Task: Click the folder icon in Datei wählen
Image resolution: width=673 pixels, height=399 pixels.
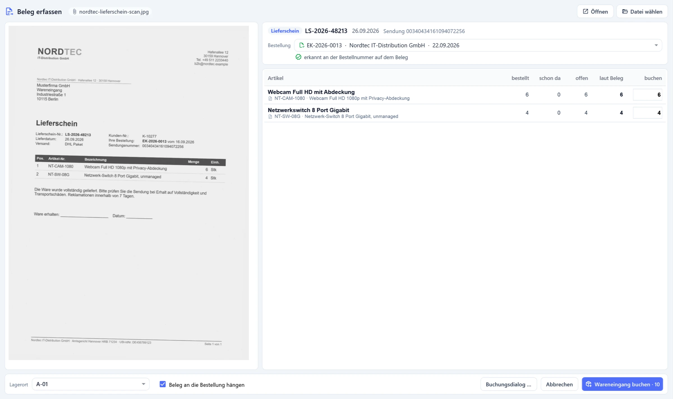Action: 625,11
